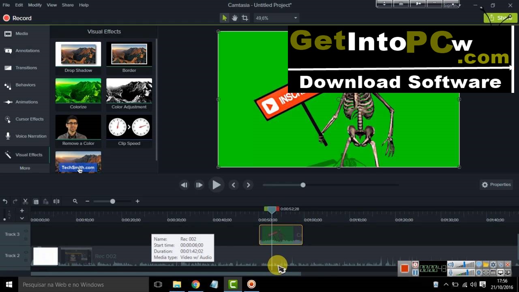Select full screen monitor capture in recorder
The width and height of the screenshot is (519, 292).
pos(500,273)
